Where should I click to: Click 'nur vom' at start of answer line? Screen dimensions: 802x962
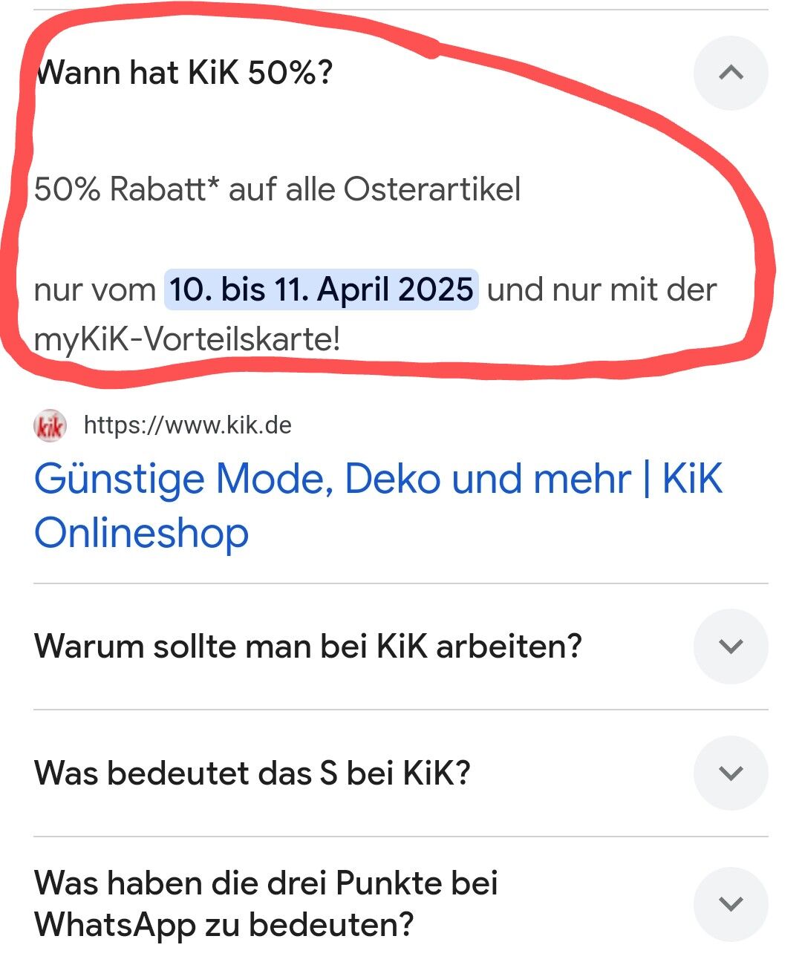(x=94, y=290)
